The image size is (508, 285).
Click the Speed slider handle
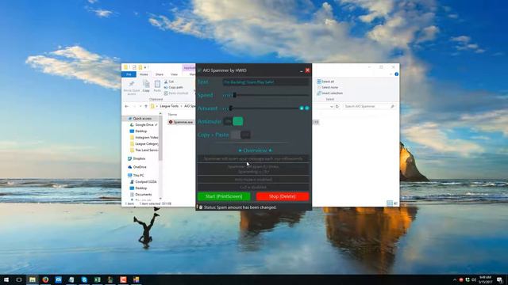coord(235,95)
